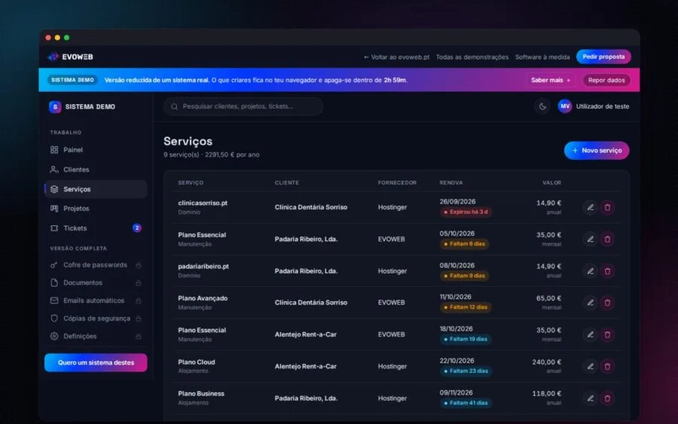
Task: Edit the padariaribeiro.pt service
Action: (x=590, y=271)
